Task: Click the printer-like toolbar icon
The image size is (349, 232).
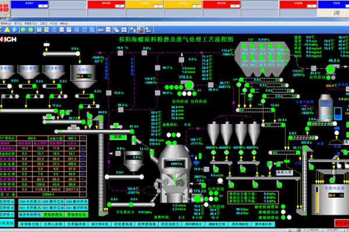Action: tap(101, 30)
